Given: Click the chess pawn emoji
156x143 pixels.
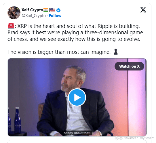Looking at the screenshot, I should [x=116, y=52].
